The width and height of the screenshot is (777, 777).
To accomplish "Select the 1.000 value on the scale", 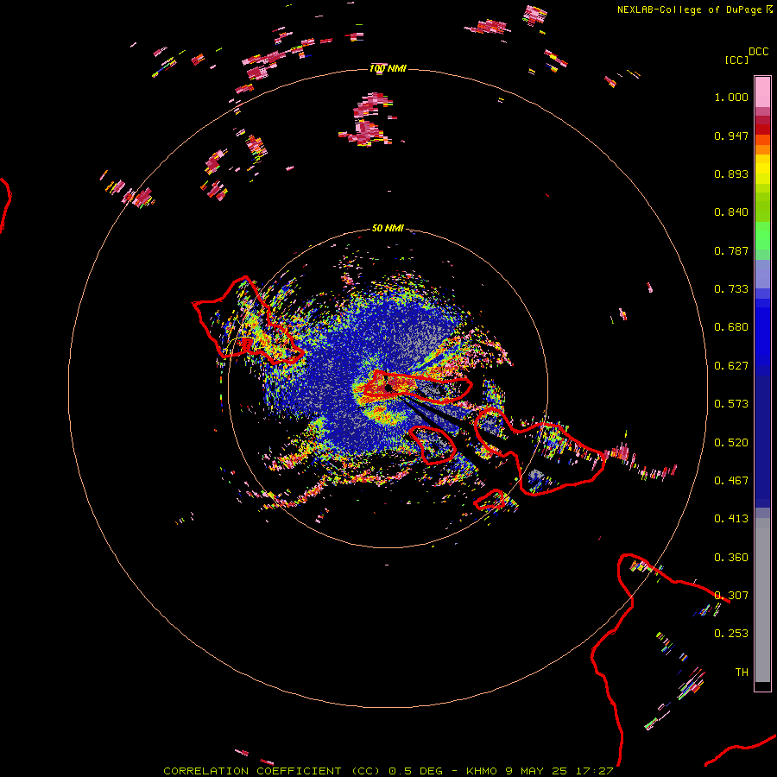I will [731, 97].
